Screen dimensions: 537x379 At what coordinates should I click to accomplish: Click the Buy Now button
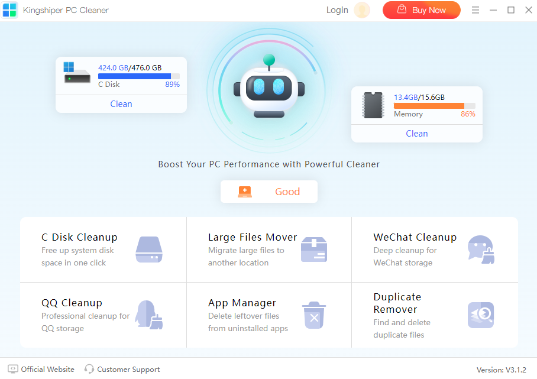421,10
